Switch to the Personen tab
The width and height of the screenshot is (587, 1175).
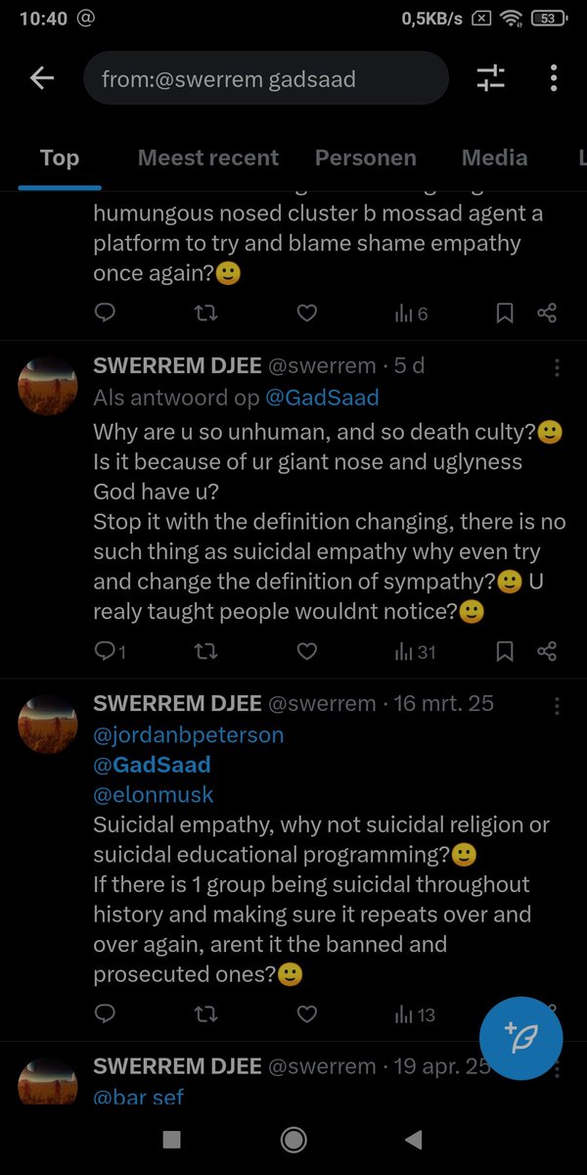click(x=365, y=158)
